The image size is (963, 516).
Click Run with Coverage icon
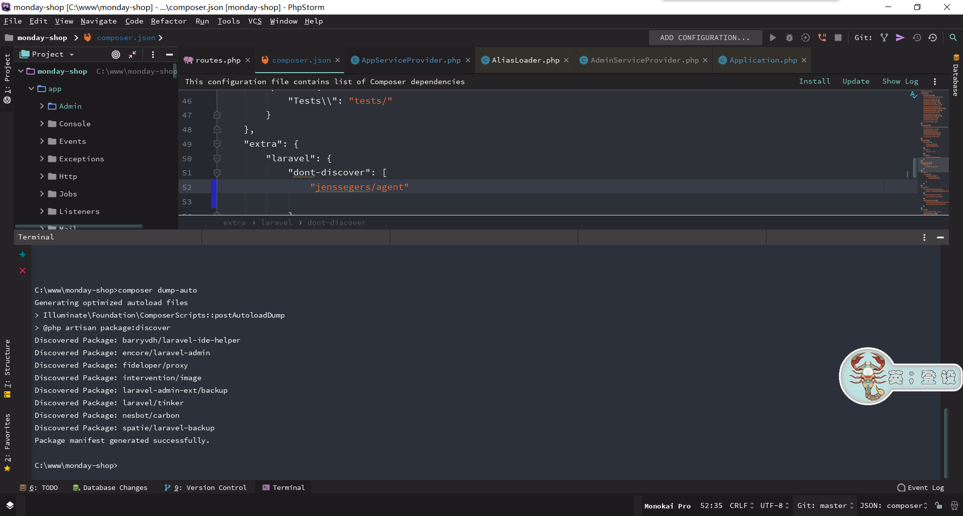(x=806, y=38)
